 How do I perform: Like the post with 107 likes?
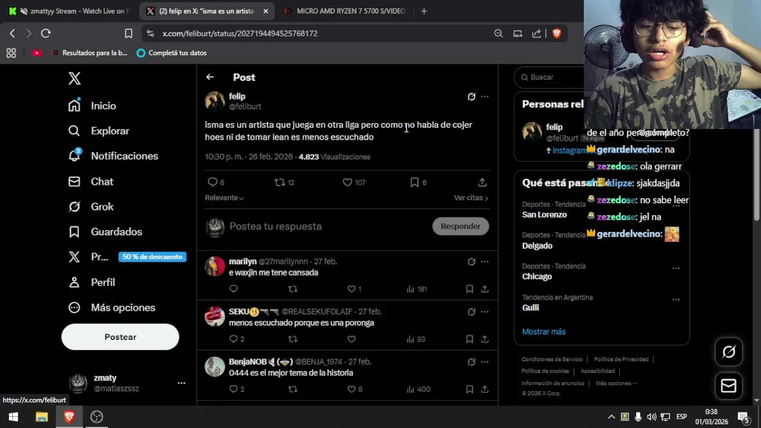click(354, 182)
